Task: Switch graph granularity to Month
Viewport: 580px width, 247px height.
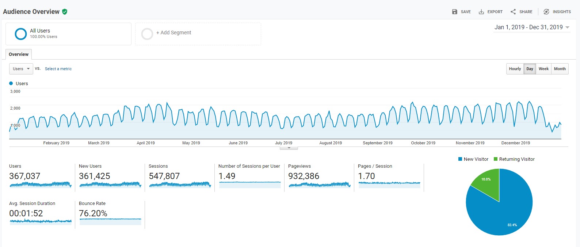Action: [560, 69]
